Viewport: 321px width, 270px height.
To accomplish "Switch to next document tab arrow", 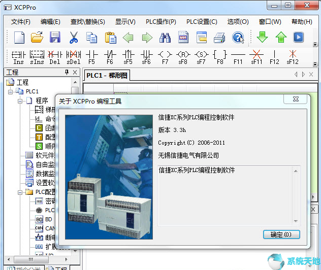I will click(303, 74).
